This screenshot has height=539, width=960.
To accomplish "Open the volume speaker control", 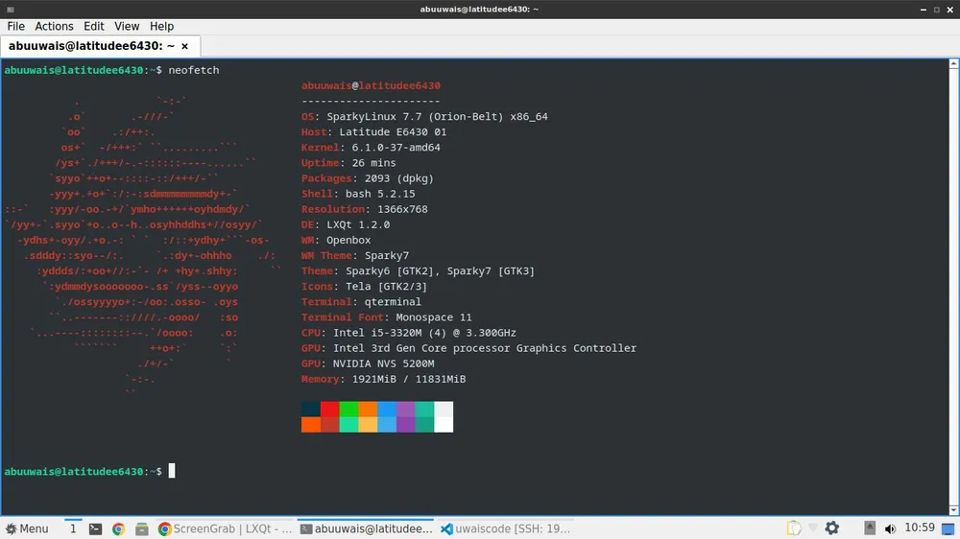I will point(890,528).
